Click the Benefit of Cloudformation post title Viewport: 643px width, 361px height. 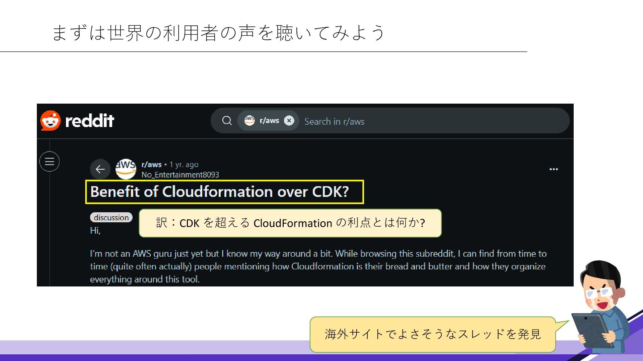click(x=220, y=192)
